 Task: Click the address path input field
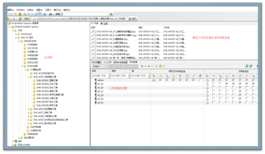[x=79, y=19]
